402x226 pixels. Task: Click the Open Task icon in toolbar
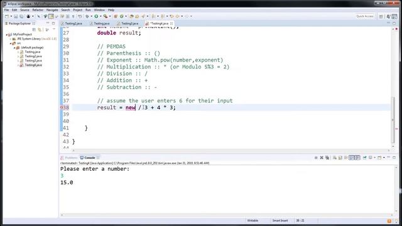pyautogui.click(x=137, y=16)
